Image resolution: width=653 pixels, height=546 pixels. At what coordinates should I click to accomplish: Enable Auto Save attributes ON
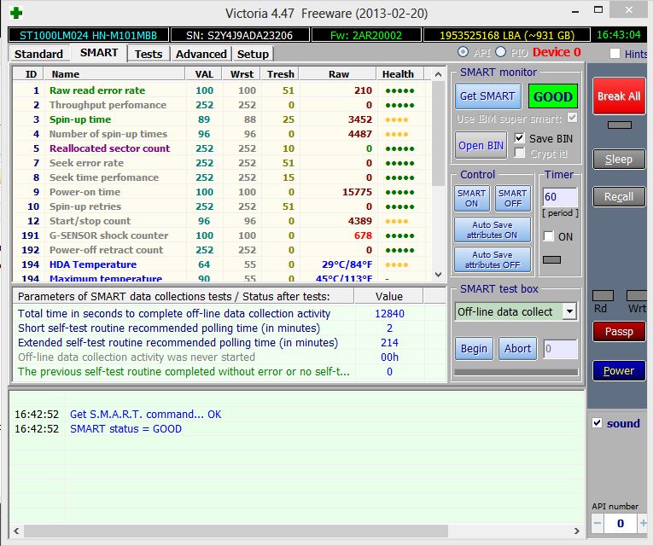pyautogui.click(x=493, y=229)
